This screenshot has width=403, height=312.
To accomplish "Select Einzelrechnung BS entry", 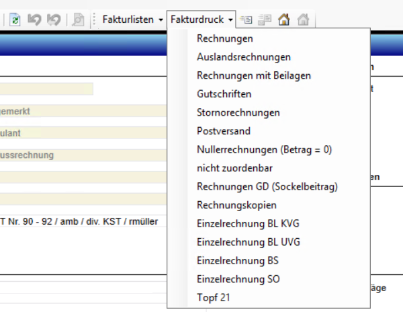I will (269, 261).
